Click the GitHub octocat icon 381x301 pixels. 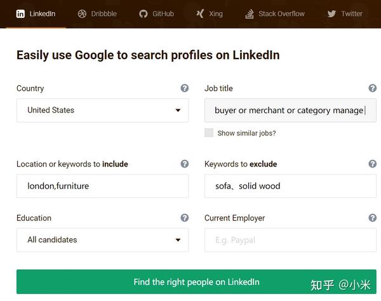pyautogui.click(x=144, y=14)
